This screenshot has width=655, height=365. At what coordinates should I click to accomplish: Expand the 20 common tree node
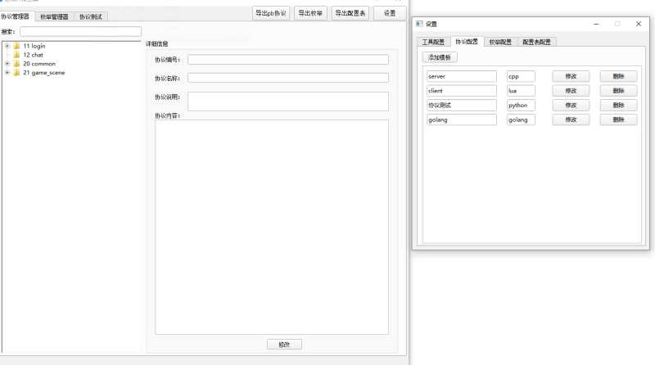[7, 64]
